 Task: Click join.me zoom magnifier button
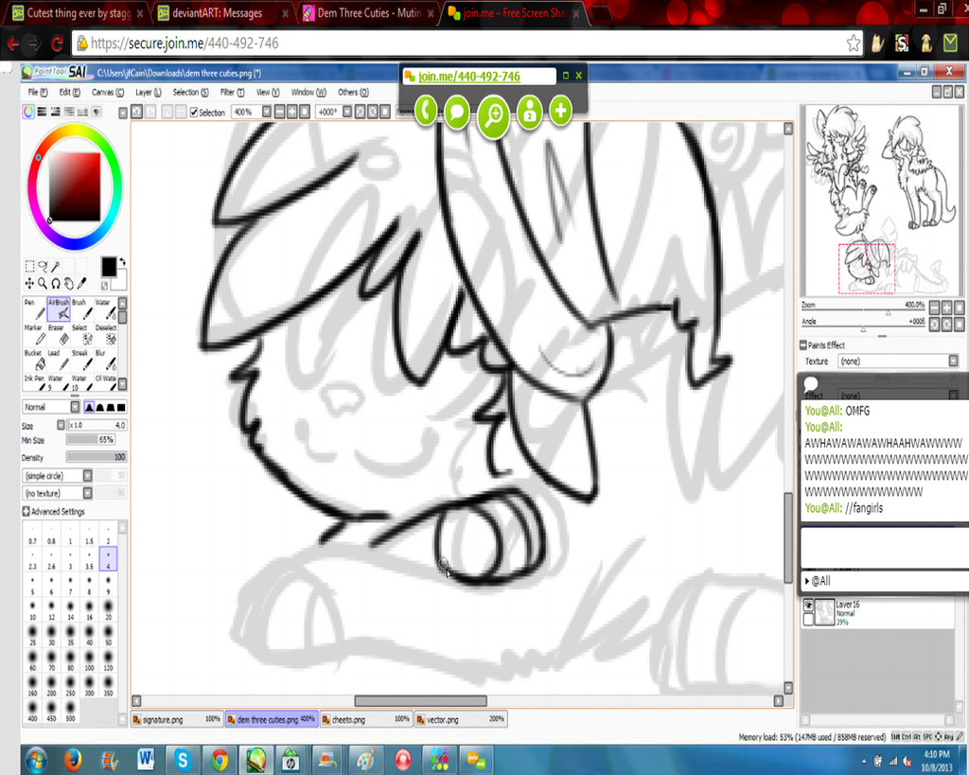point(493,114)
